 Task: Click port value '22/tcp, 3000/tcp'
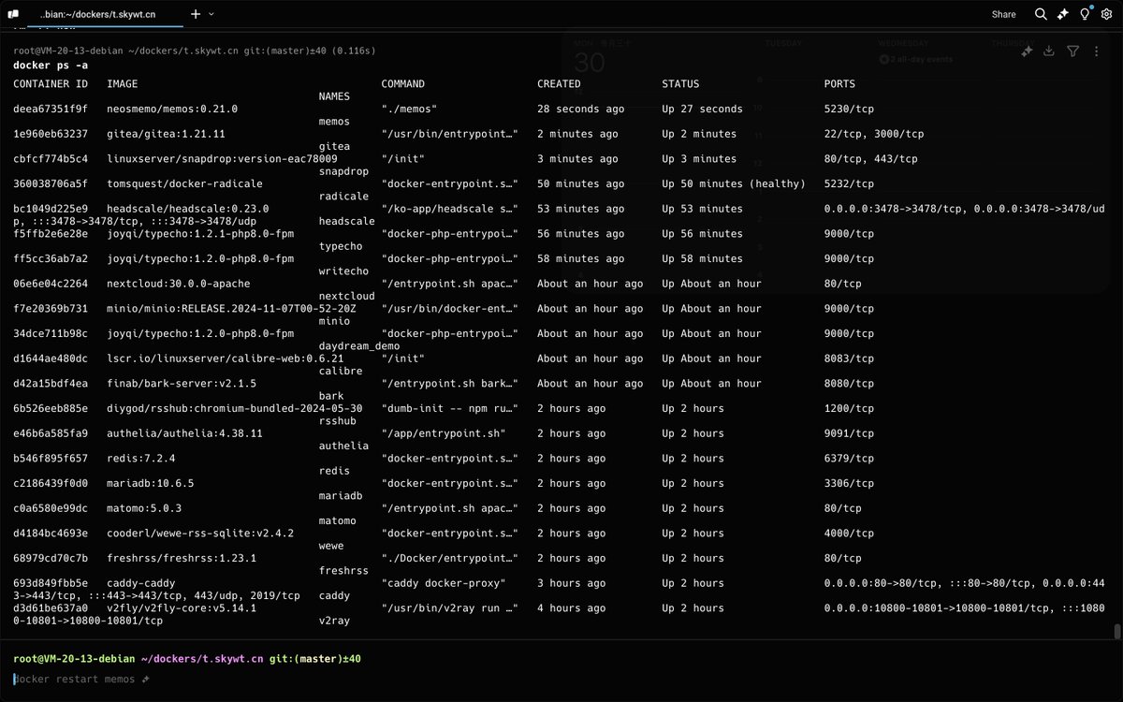pos(874,134)
